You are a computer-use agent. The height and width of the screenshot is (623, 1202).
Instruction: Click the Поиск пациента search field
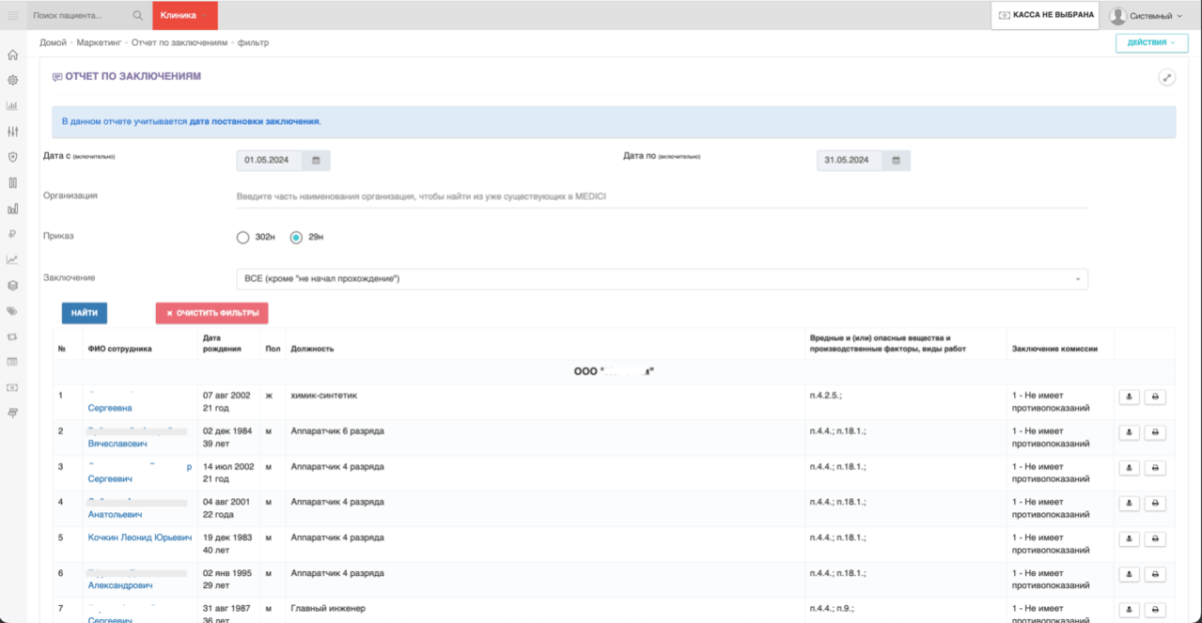[79, 15]
